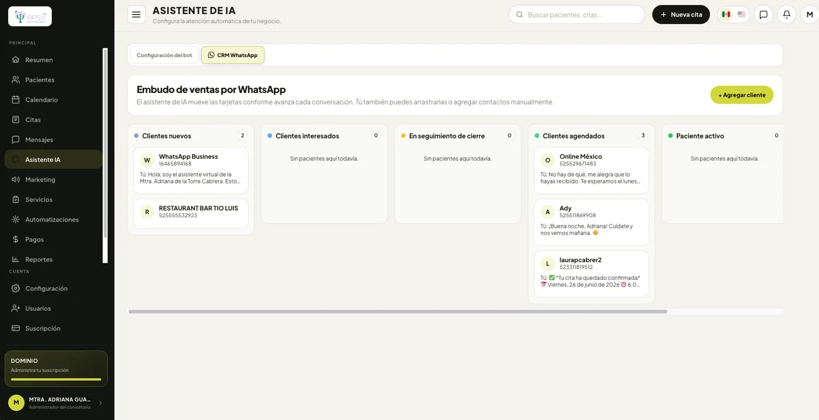Viewport: 819px width, 420px height.
Task: Click the count badge 3 of Clientes agendados
Action: tap(643, 136)
